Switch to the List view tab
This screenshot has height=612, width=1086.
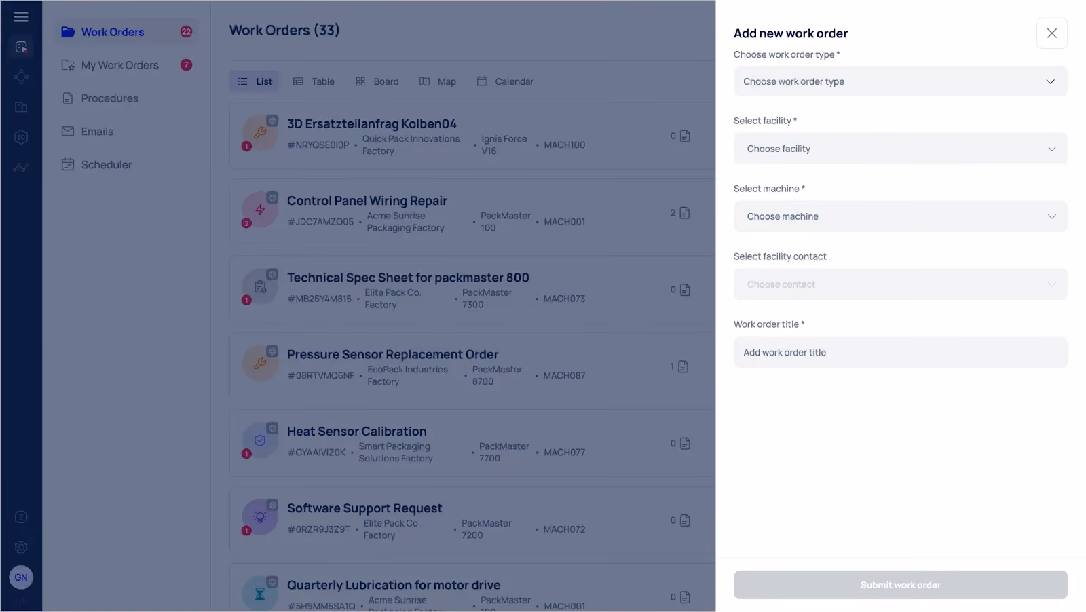click(x=255, y=81)
